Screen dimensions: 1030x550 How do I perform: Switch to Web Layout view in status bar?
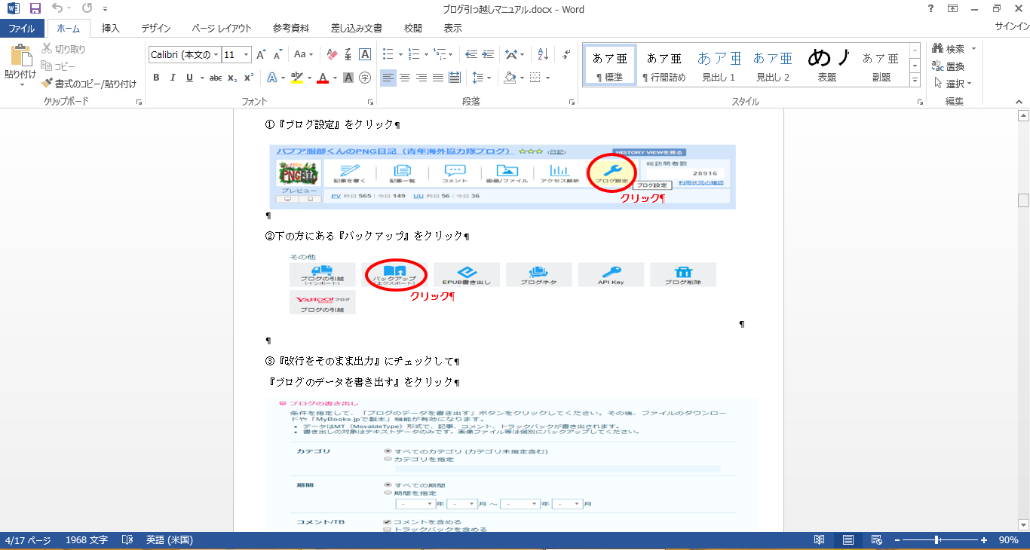tap(877, 540)
